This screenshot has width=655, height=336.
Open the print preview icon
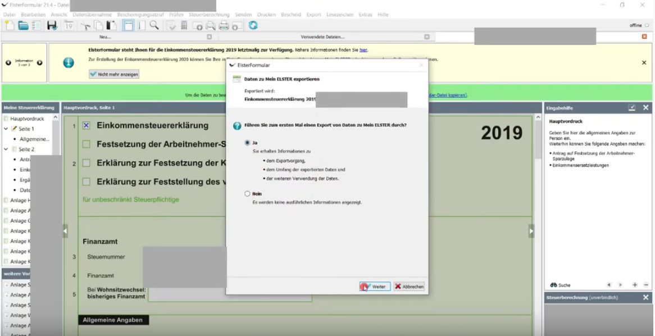click(x=211, y=25)
